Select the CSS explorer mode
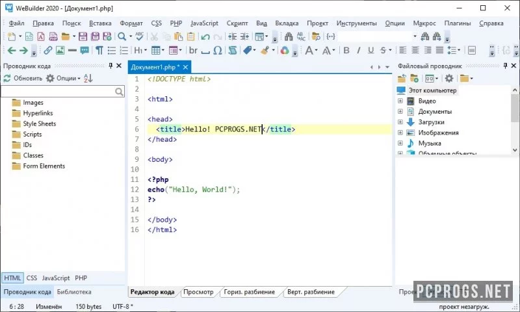The width and height of the screenshot is (520, 312). pos(32,278)
